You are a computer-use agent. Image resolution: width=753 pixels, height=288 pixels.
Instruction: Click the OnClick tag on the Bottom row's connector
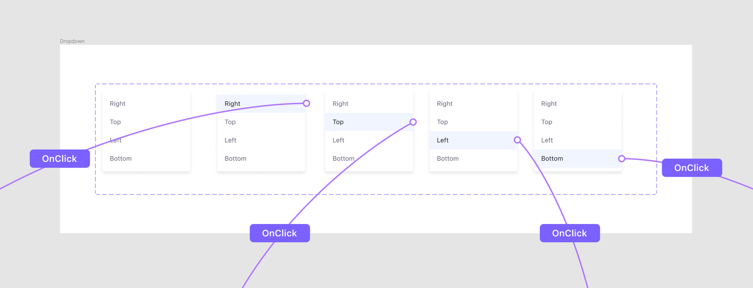click(x=692, y=168)
